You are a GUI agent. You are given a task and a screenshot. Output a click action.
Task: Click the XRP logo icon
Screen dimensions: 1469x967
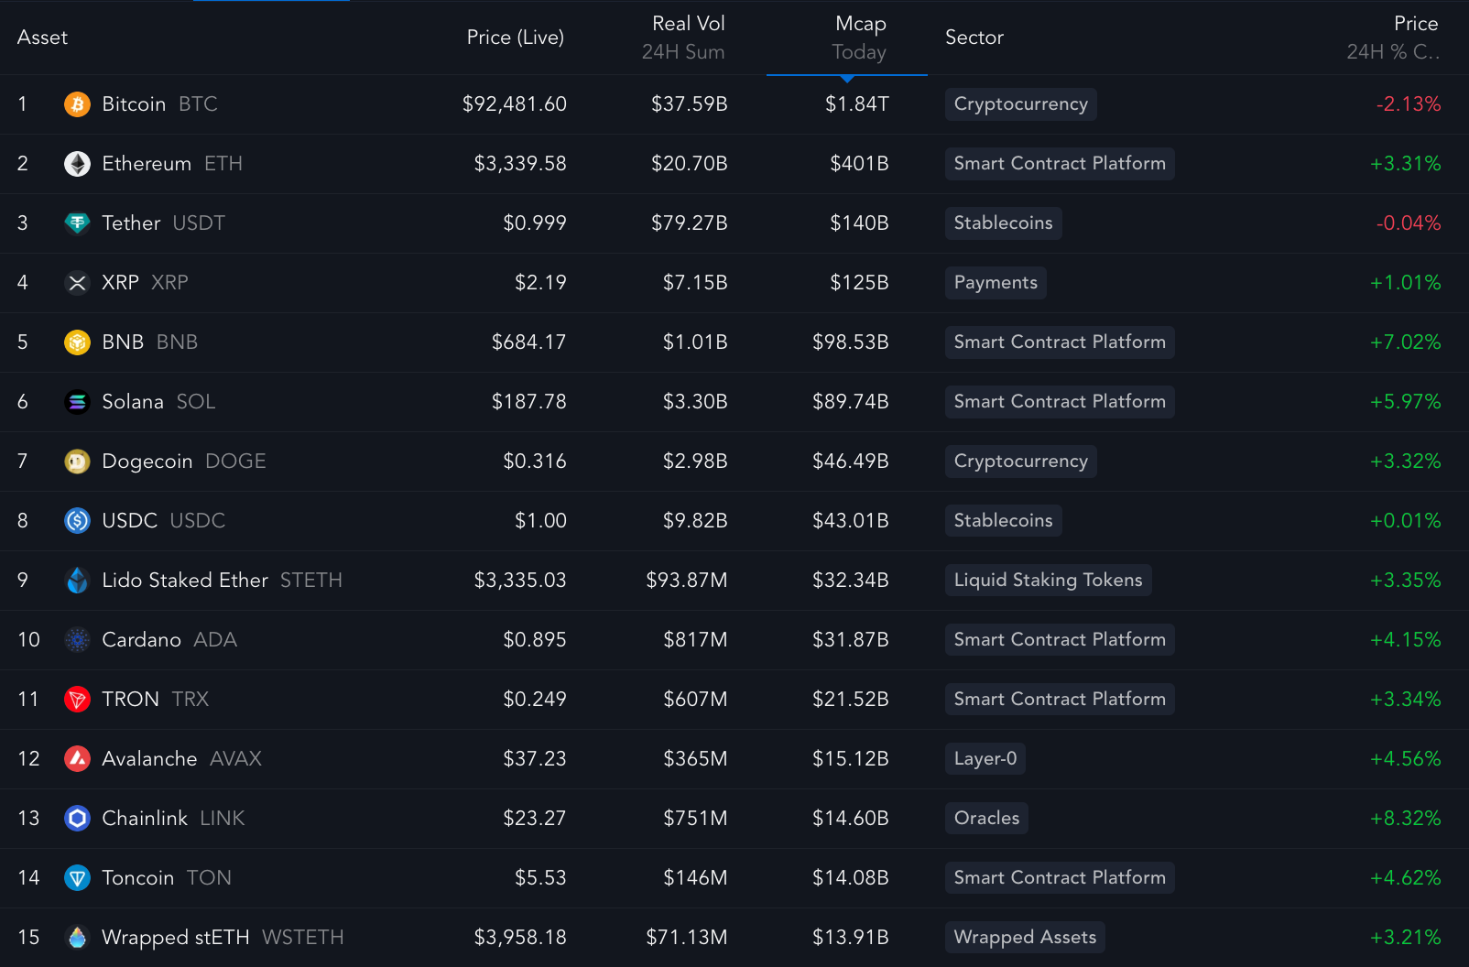pyautogui.click(x=77, y=283)
